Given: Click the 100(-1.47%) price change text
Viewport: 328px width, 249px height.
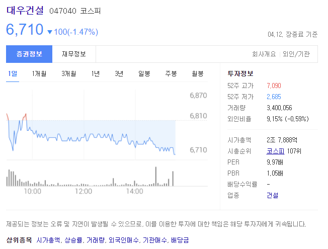Looking at the screenshot, I should pos(76,32).
